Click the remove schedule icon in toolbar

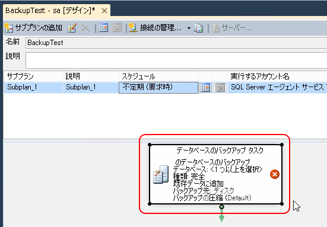pyautogui.click(x=117, y=28)
